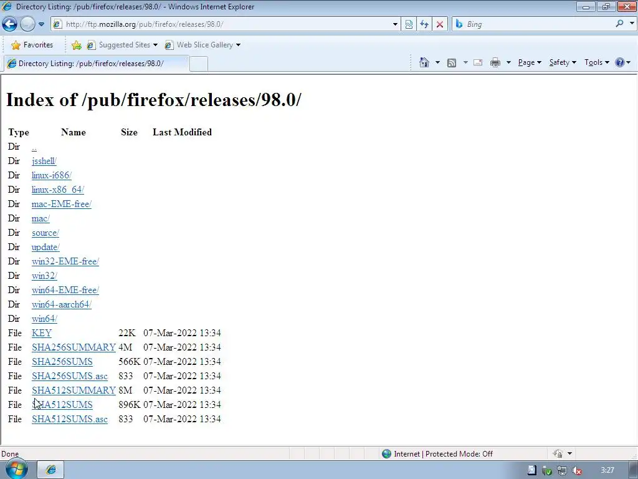Click the taskbar clock showing 3:27

tap(607, 470)
